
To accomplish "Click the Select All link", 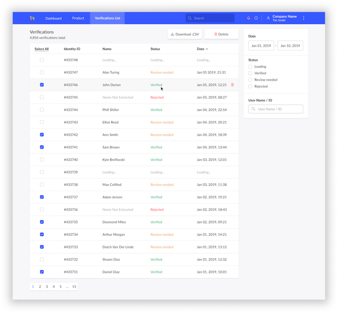I will point(42,49).
